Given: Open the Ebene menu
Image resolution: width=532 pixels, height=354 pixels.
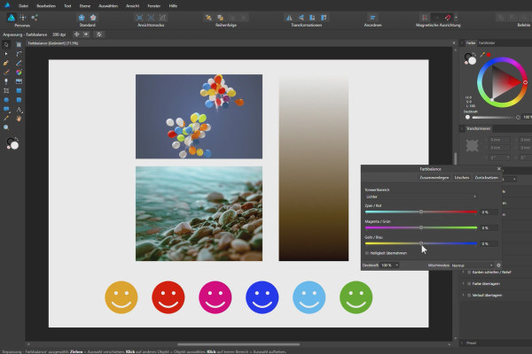Looking at the screenshot, I should point(85,6).
